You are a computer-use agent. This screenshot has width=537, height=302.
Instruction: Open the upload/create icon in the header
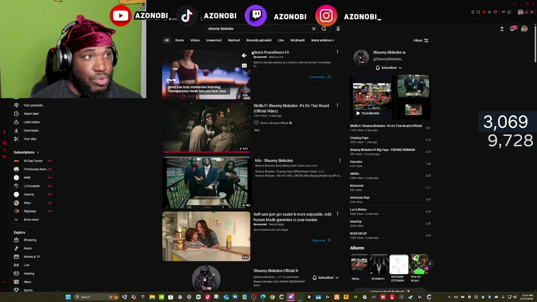tap(502, 29)
